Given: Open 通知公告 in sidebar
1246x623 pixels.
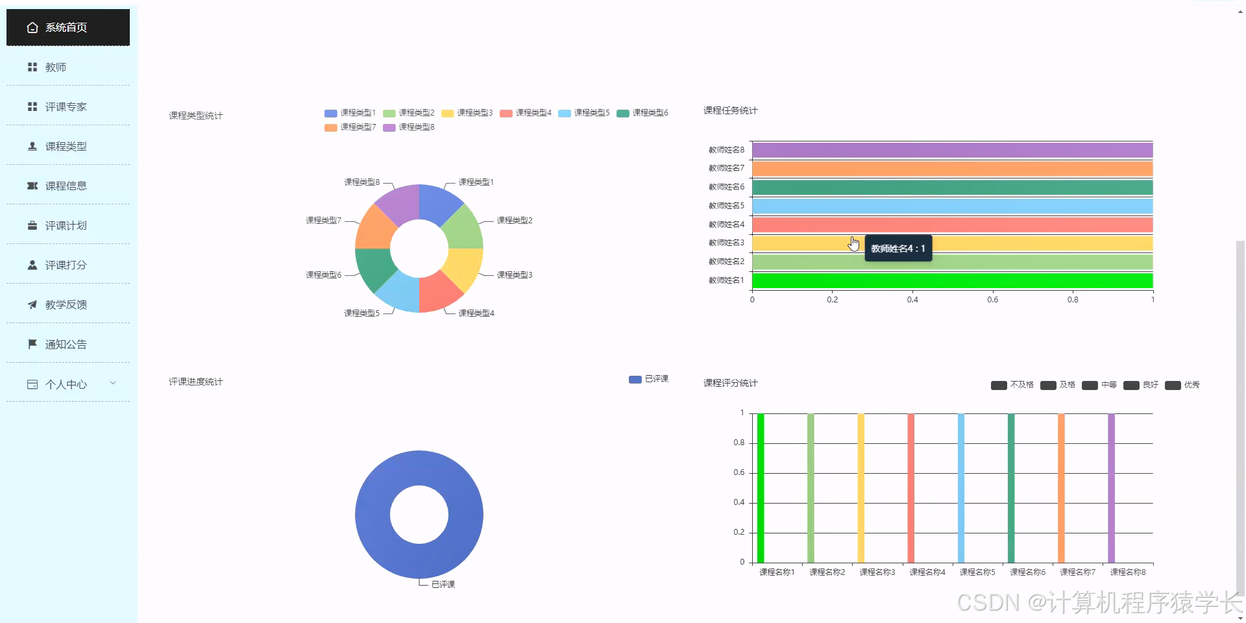Looking at the screenshot, I should (68, 344).
